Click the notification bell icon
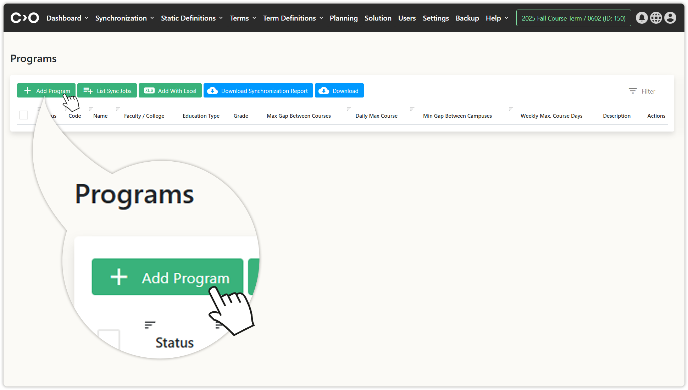The height and width of the screenshot is (390, 688). pyautogui.click(x=642, y=18)
